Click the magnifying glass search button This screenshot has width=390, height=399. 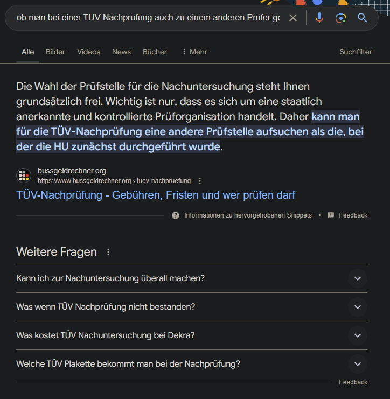coord(362,18)
